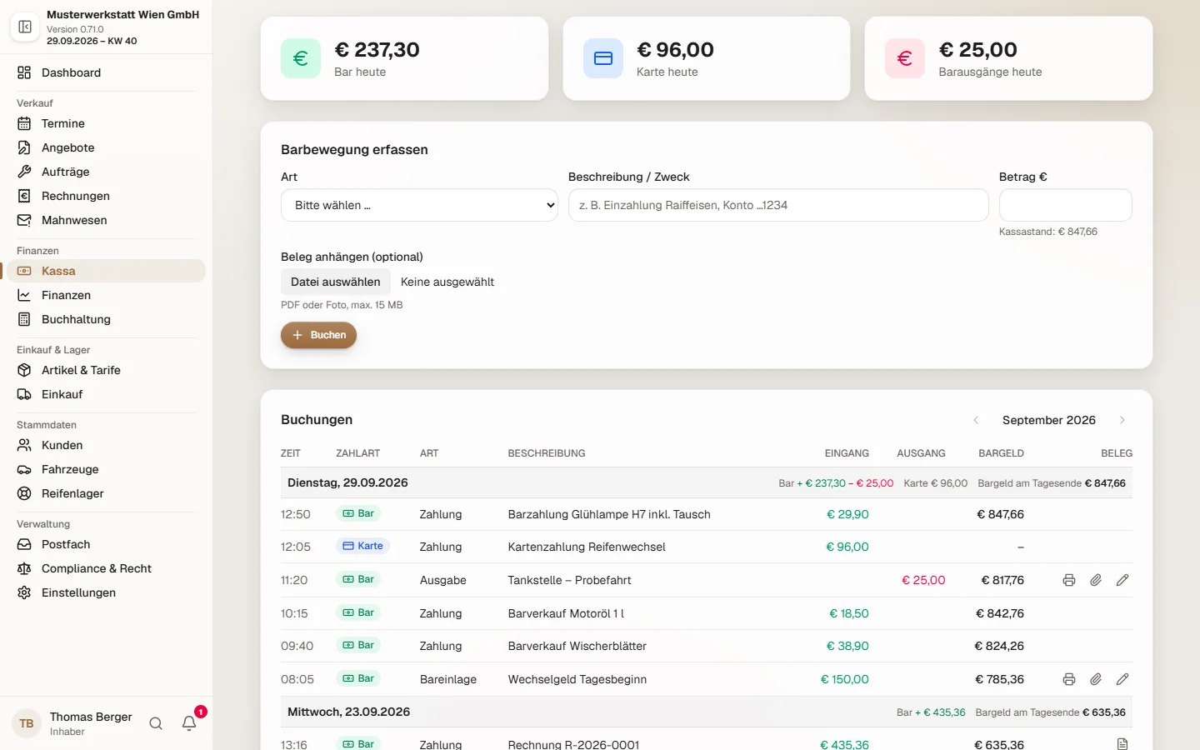Open the Dashboard page

pos(106,72)
